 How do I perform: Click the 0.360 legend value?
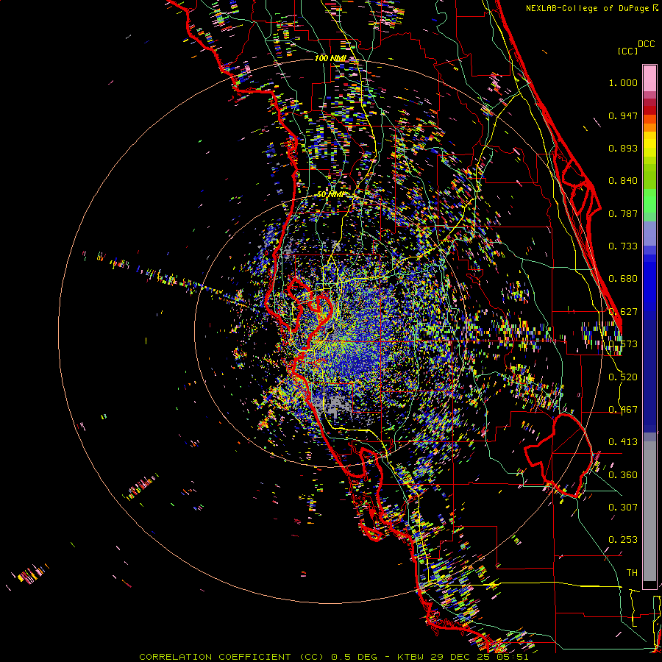[x=623, y=475]
